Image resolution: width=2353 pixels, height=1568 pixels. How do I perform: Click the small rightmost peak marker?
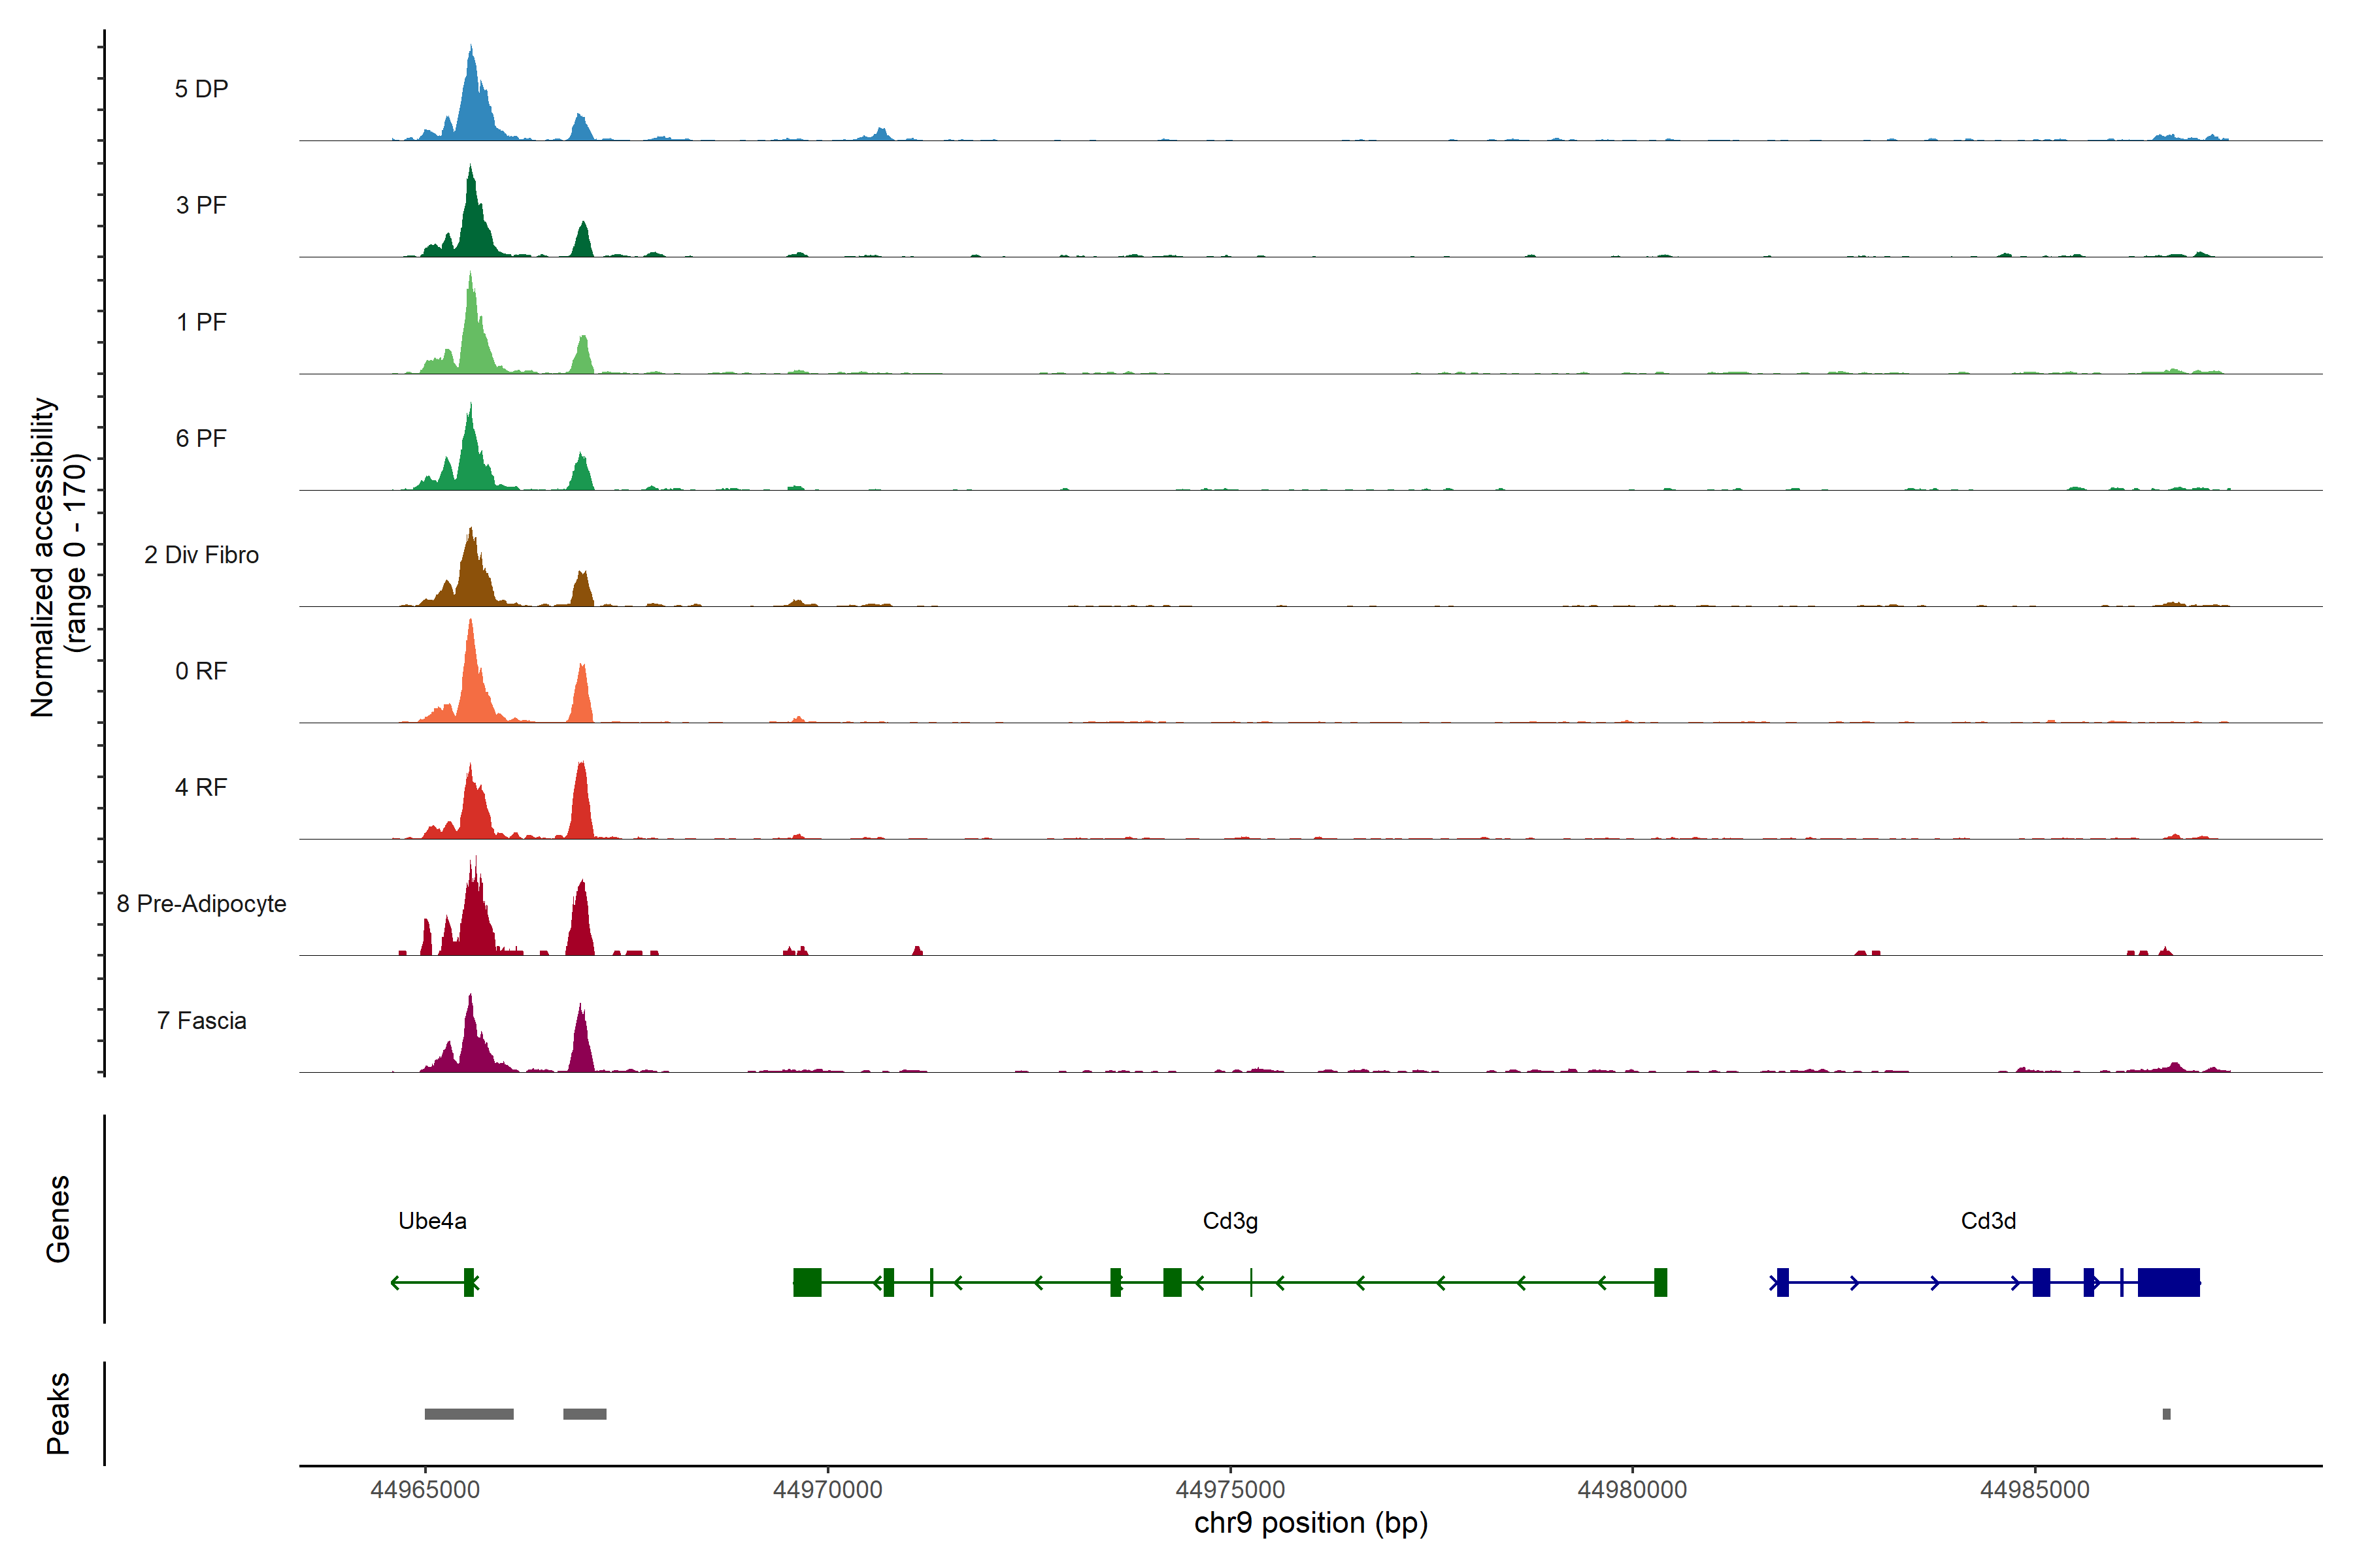[2166, 1414]
